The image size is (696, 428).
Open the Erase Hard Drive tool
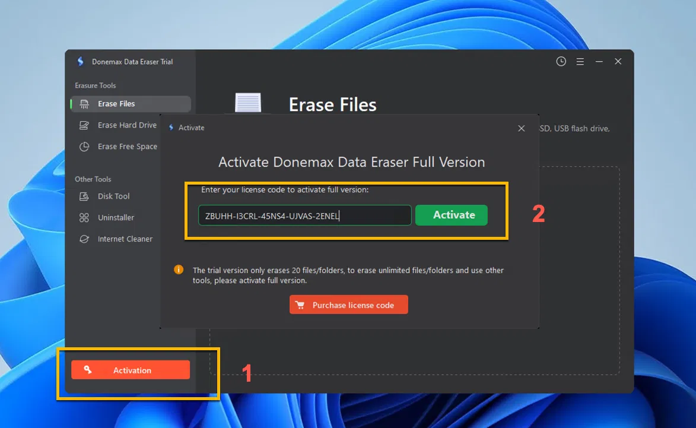pyautogui.click(x=126, y=125)
